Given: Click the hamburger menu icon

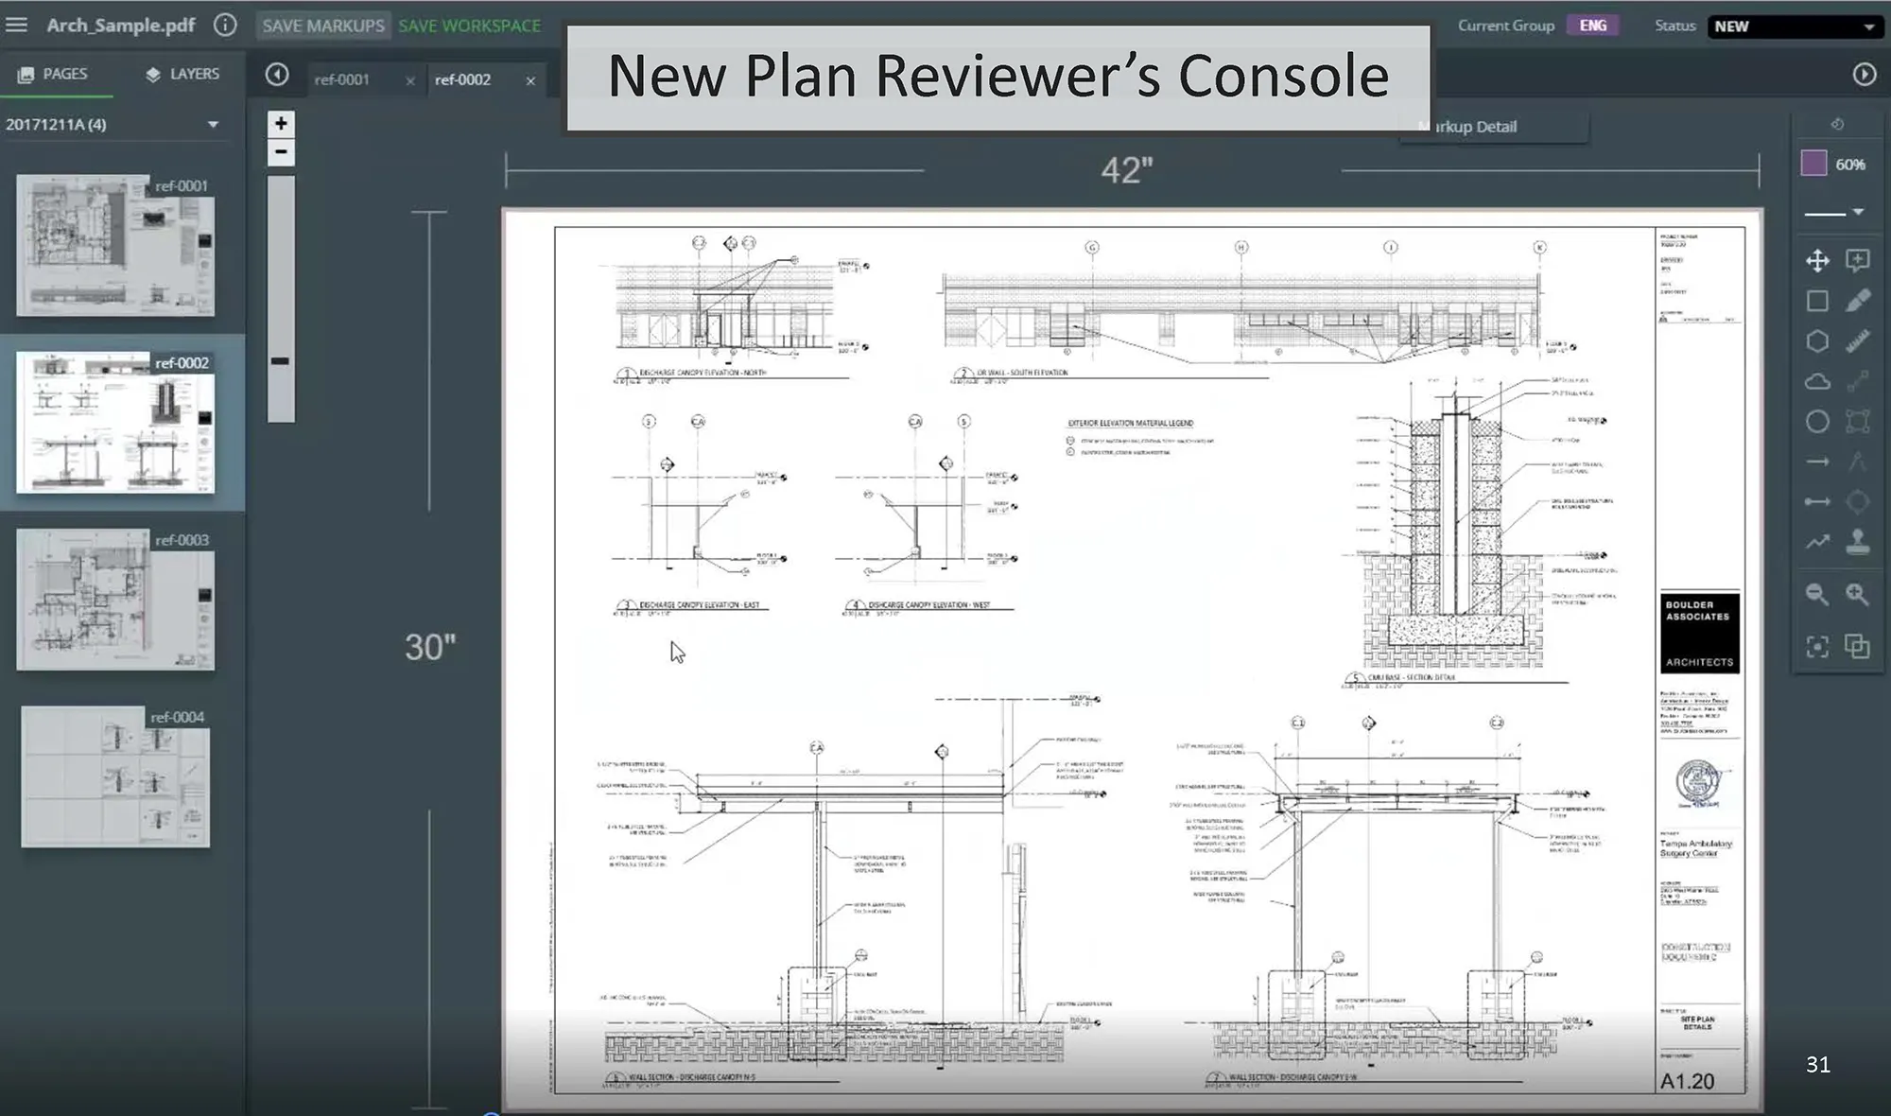Looking at the screenshot, I should pos(16,25).
